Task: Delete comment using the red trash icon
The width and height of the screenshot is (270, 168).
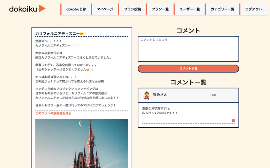Action: tap(233, 120)
